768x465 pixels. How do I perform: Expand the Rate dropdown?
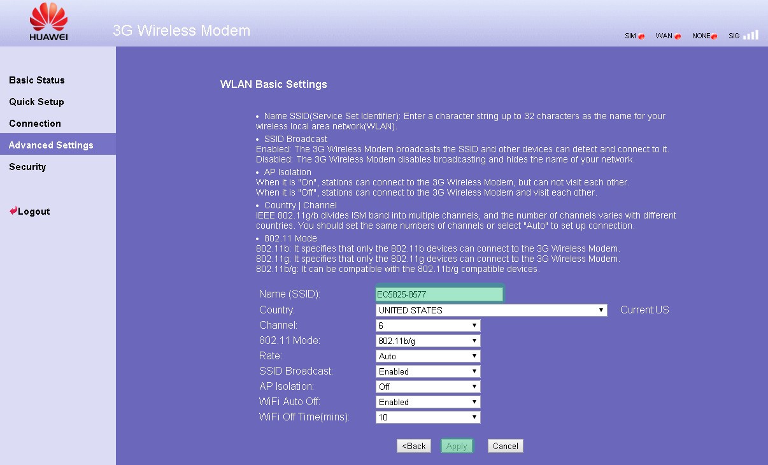coord(428,356)
